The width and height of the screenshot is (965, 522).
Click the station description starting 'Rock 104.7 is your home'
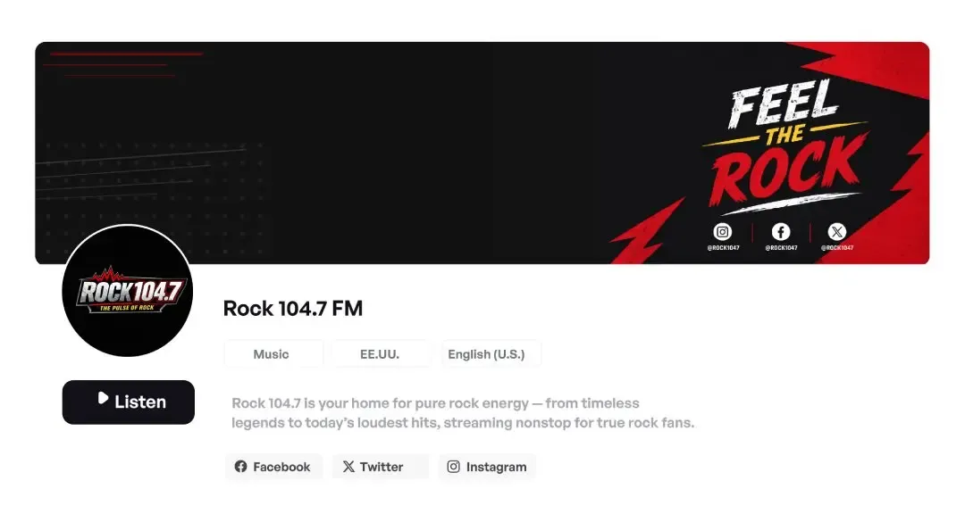[463, 412]
